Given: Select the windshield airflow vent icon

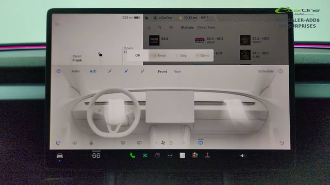Looking at the screenshot, I should (110, 71).
